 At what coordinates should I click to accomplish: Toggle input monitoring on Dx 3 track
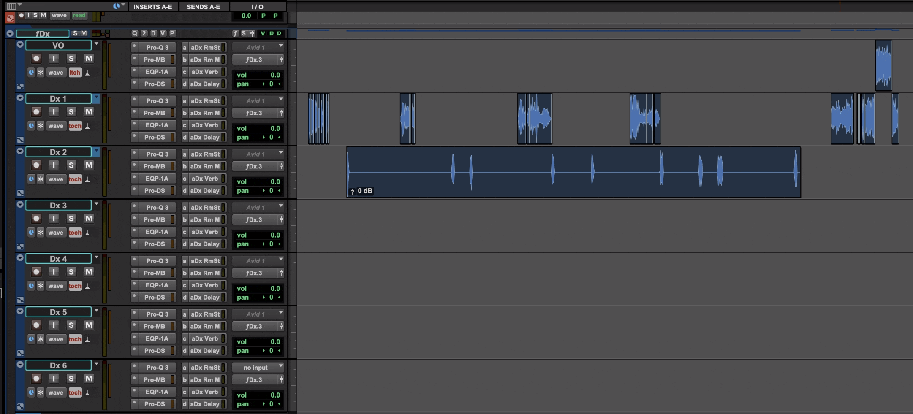click(x=54, y=219)
